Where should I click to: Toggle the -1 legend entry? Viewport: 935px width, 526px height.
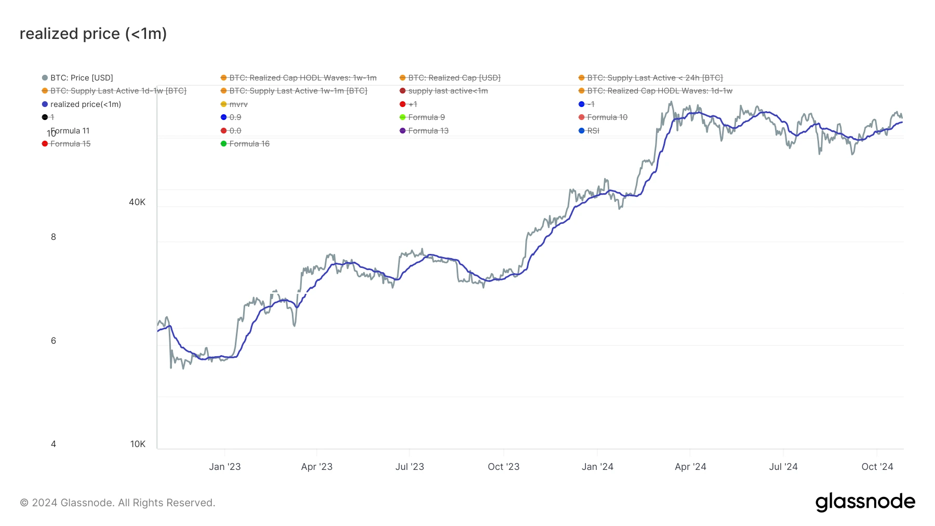(586, 104)
